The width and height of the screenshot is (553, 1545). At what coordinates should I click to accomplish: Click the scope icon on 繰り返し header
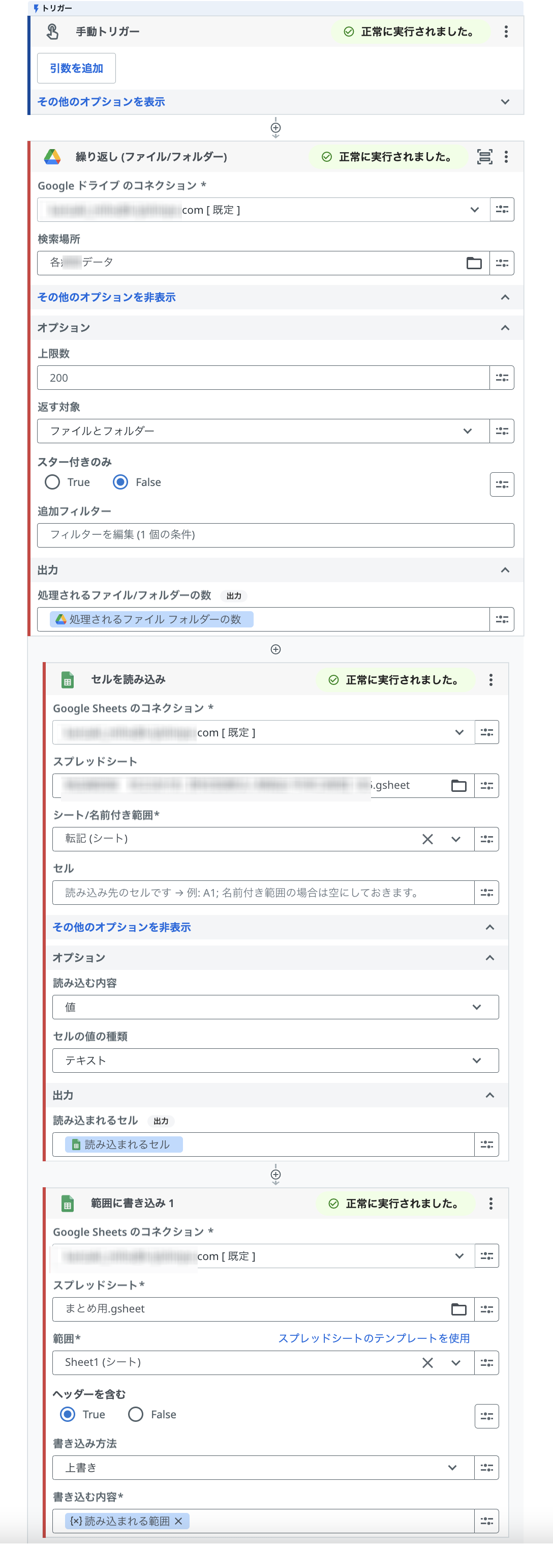[x=484, y=157]
